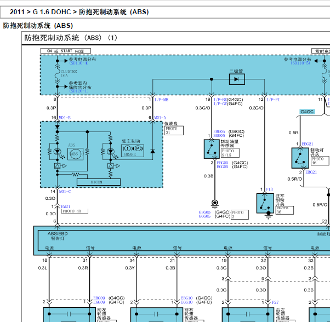Viewport: 330px width, 322px height.
Task: Open the F13 parking brake switch connector link
Action: click(x=269, y=189)
